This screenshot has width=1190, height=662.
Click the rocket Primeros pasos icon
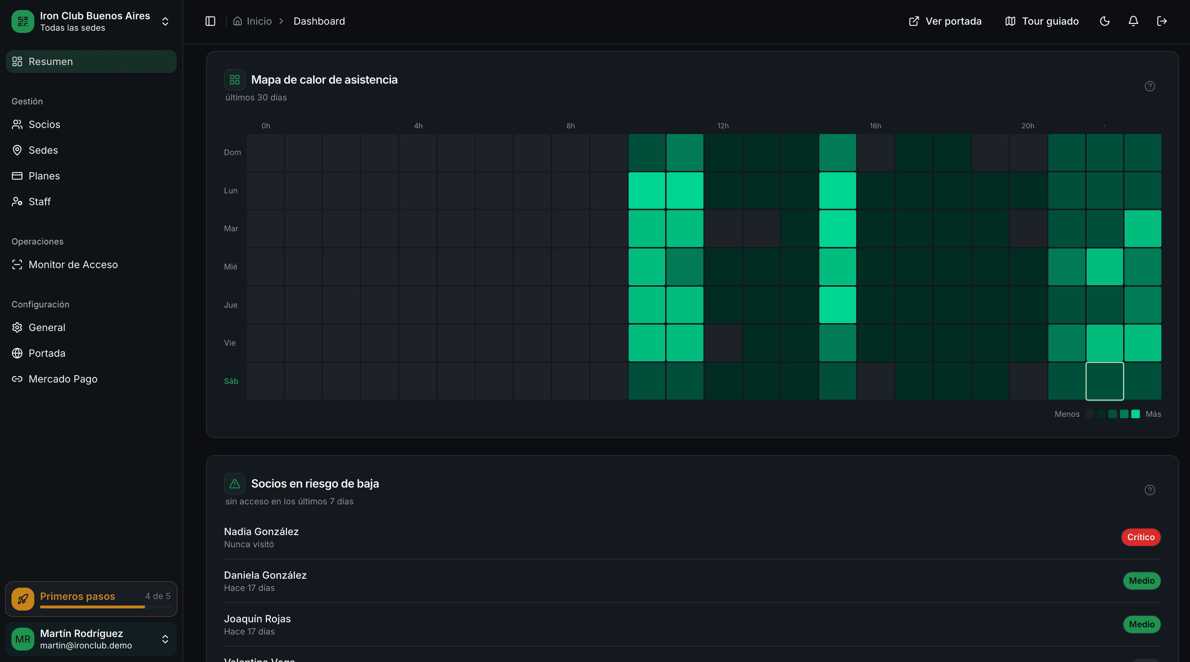[x=23, y=599]
